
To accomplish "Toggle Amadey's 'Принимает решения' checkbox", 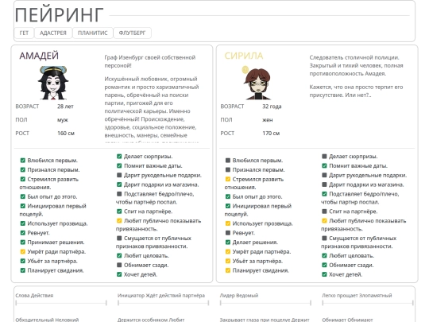I will (23, 242).
